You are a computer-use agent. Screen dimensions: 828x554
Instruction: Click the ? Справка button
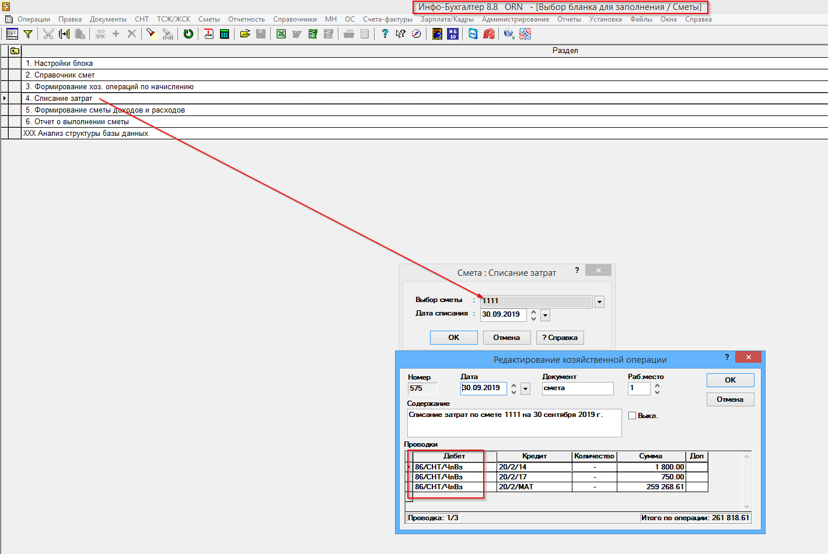pos(560,338)
